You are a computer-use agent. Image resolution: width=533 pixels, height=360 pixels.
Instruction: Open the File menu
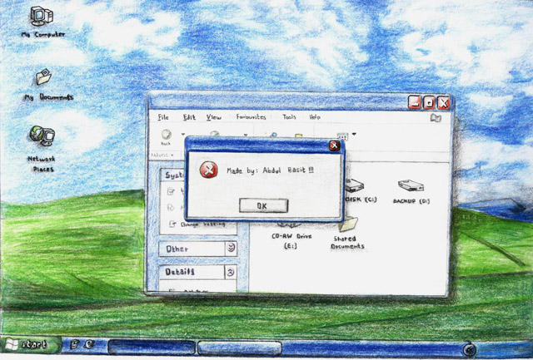pos(163,117)
